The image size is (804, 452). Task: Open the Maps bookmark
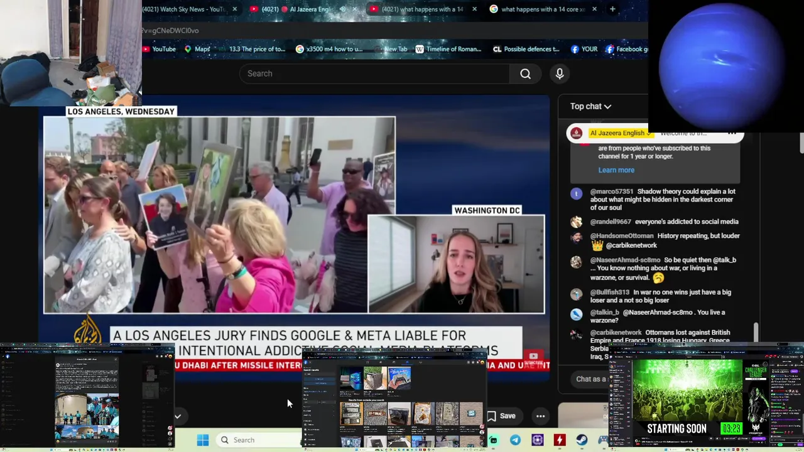click(197, 49)
